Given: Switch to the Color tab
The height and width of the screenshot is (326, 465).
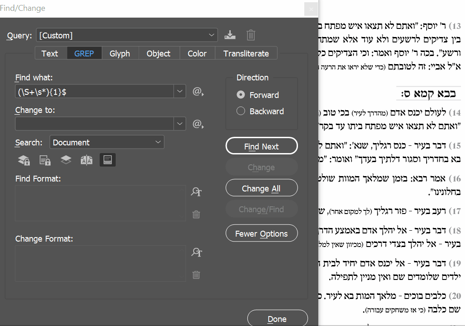Looking at the screenshot, I should point(197,53).
